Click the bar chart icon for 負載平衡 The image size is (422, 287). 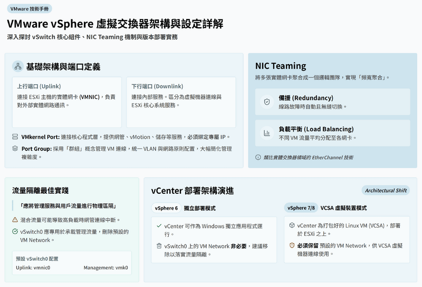(267, 133)
